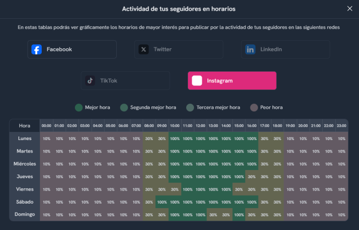Click the Peor hora legend dot
Viewport: 359px width, 230px height.
click(254, 107)
